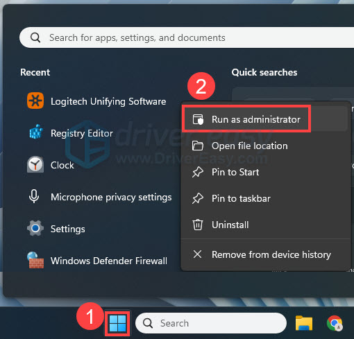354x339 pixels.
Task: Click the Windows Start button
Action: pos(117,323)
